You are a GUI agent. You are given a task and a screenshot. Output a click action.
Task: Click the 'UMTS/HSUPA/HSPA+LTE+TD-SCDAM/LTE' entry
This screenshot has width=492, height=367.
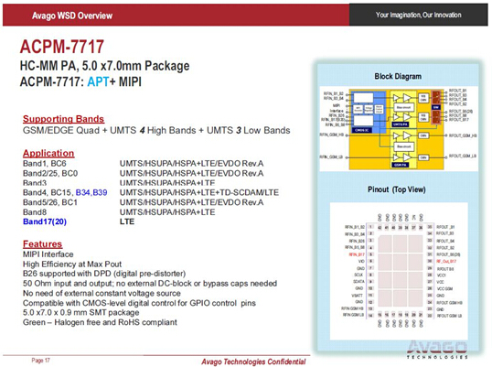pos(199,192)
